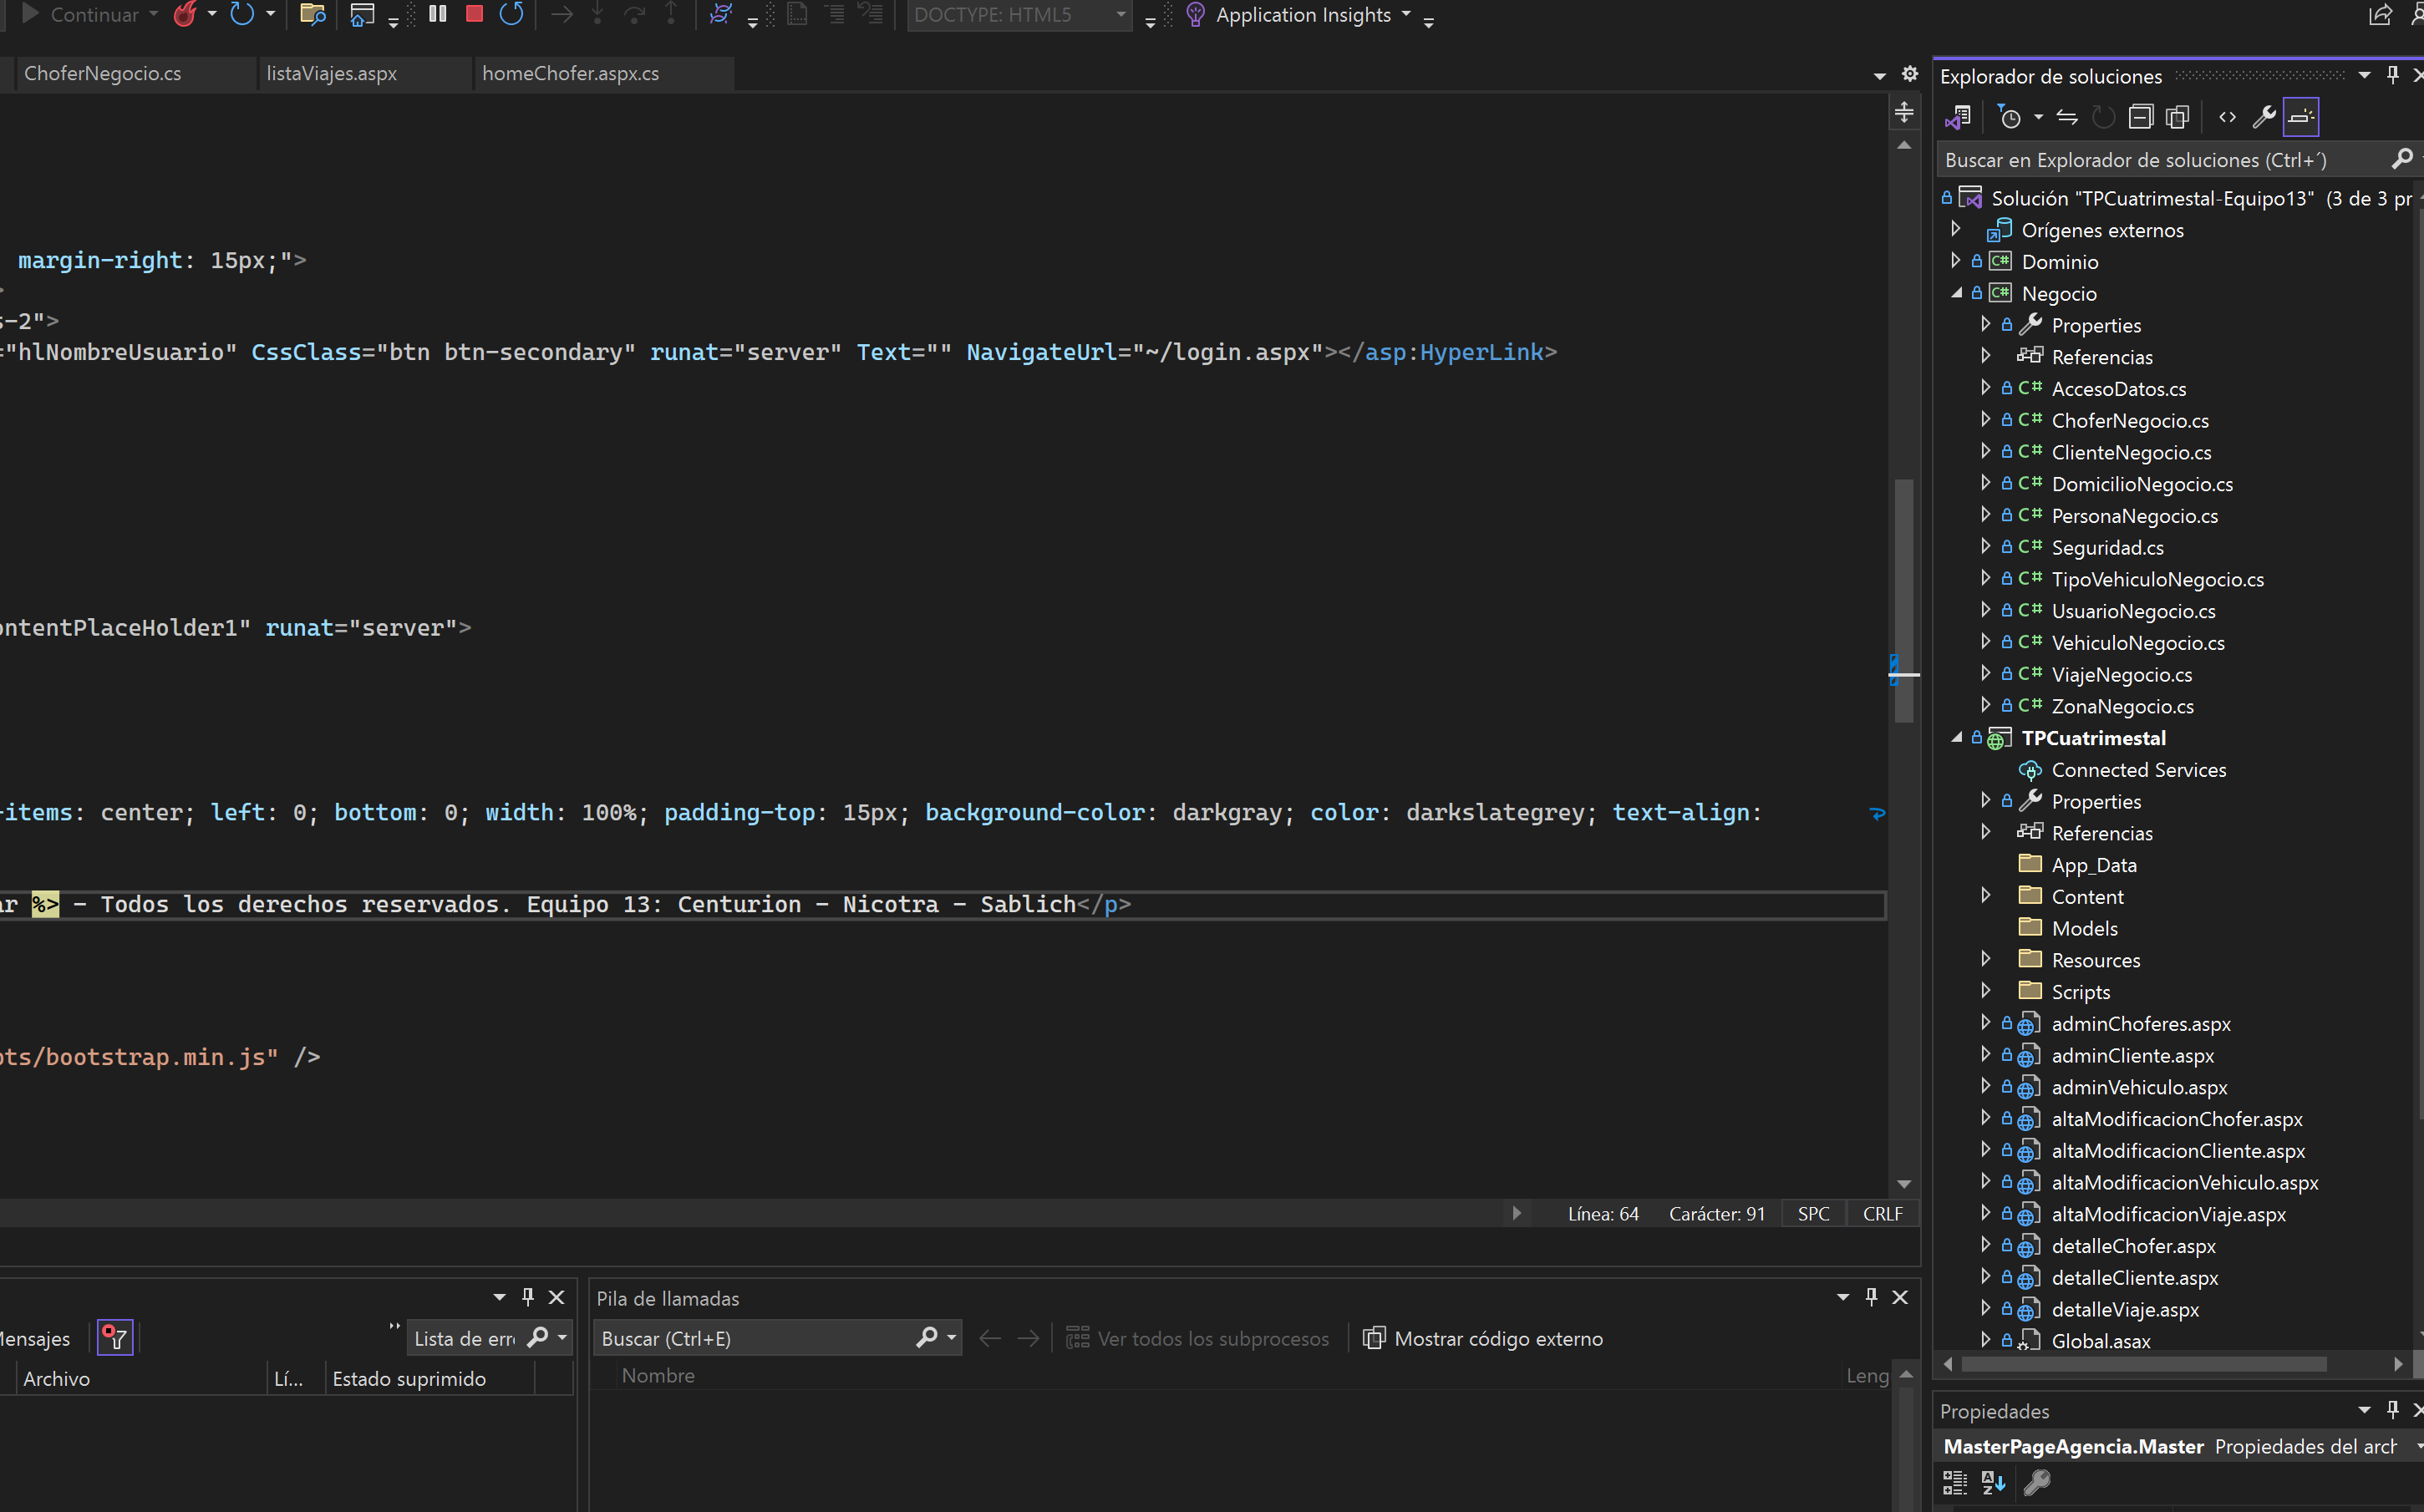Click the Find in Files folder icon
2424x1512 pixels.
coord(313,14)
